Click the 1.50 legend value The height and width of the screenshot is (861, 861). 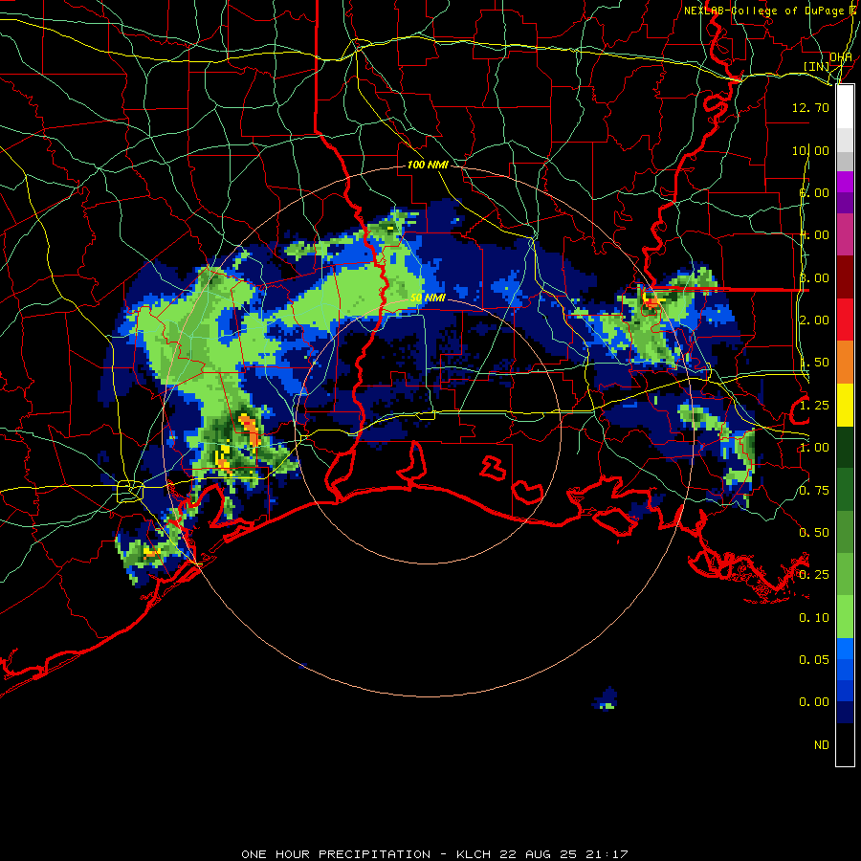[814, 363]
